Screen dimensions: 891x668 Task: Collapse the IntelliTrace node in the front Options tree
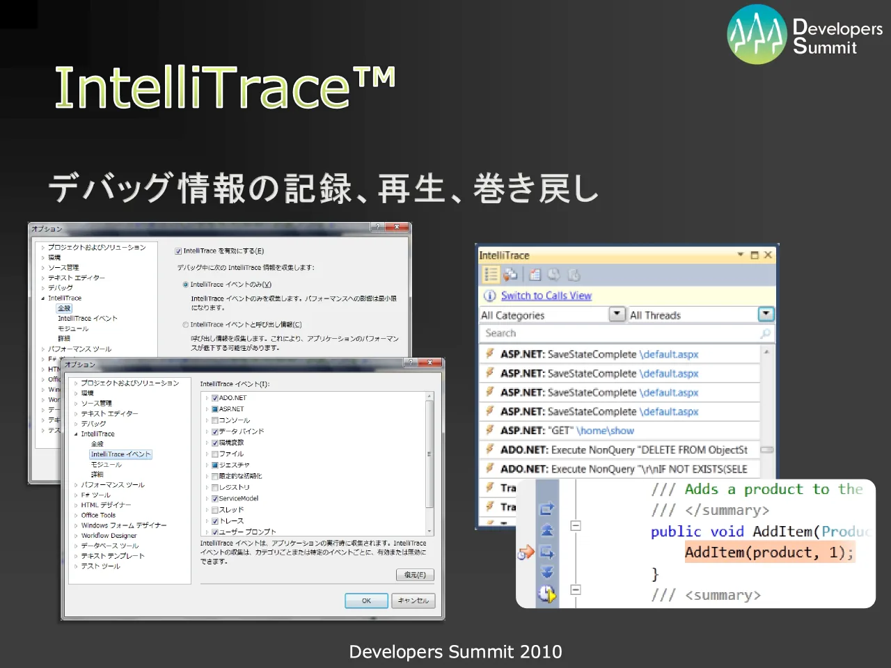[x=76, y=434]
